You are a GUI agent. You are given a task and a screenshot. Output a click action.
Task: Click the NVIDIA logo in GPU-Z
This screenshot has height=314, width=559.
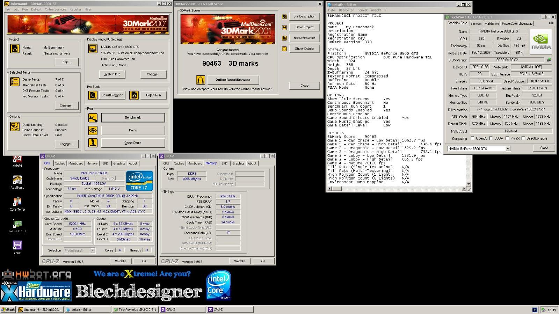tap(541, 42)
